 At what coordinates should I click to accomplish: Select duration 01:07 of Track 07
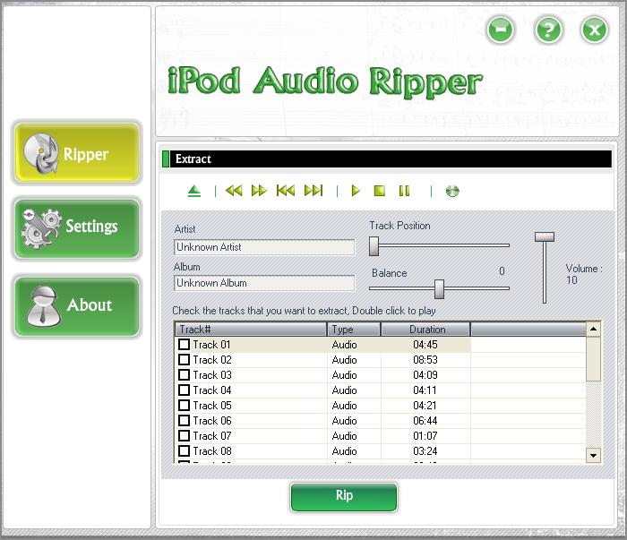pos(425,436)
